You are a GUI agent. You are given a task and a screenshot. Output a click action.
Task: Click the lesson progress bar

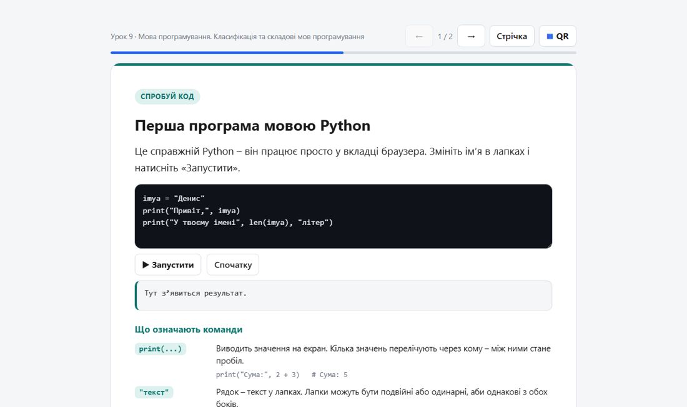343,52
